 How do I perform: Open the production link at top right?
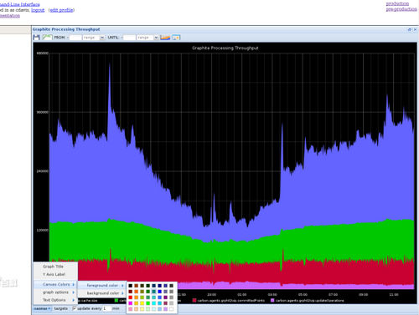point(397,3)
